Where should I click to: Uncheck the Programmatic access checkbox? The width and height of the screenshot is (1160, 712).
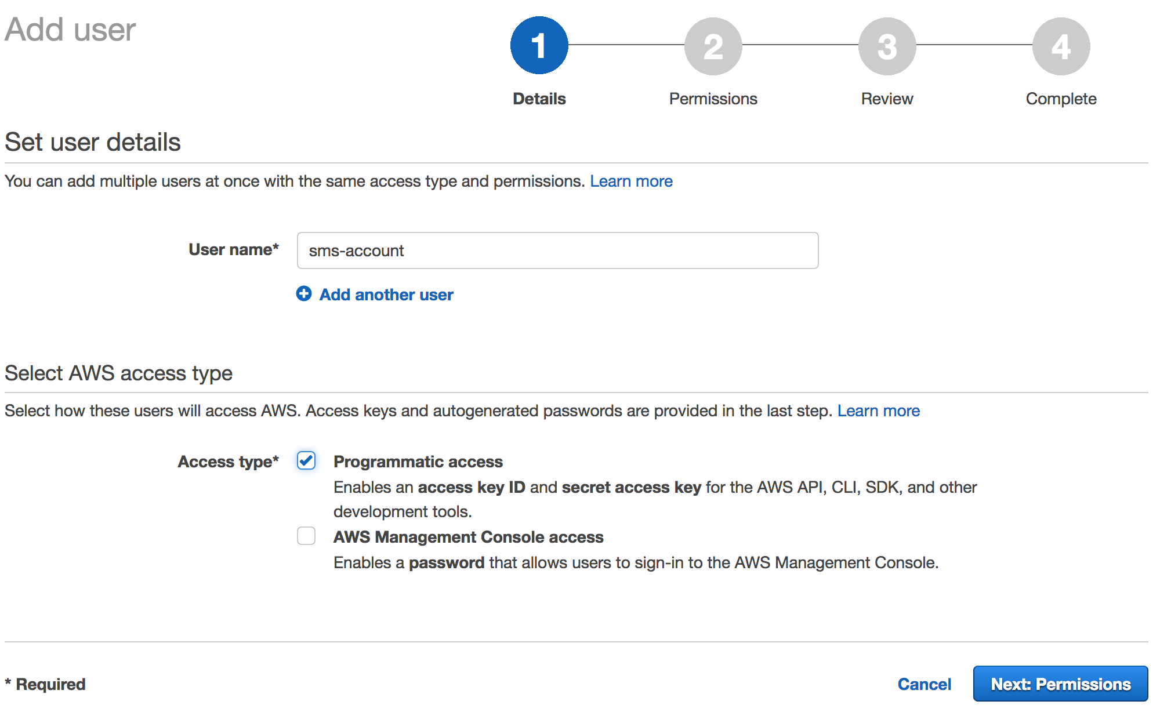(x=306, y=460)
